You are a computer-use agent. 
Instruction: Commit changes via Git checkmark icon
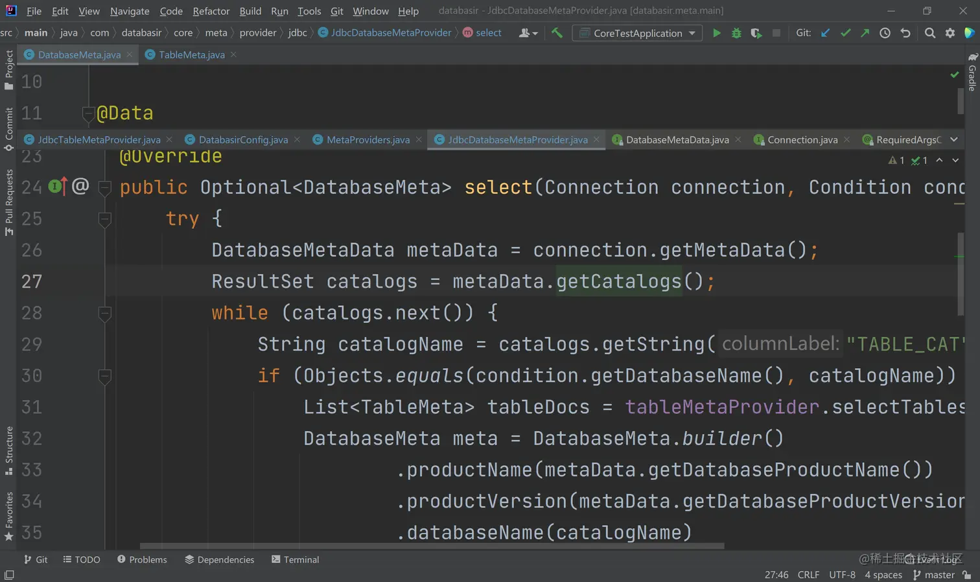(x=845, y=33)
